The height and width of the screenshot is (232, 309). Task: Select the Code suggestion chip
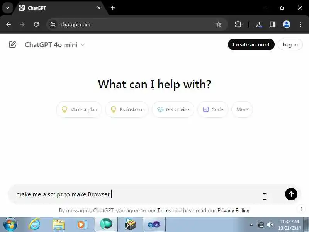click(213, 109)
